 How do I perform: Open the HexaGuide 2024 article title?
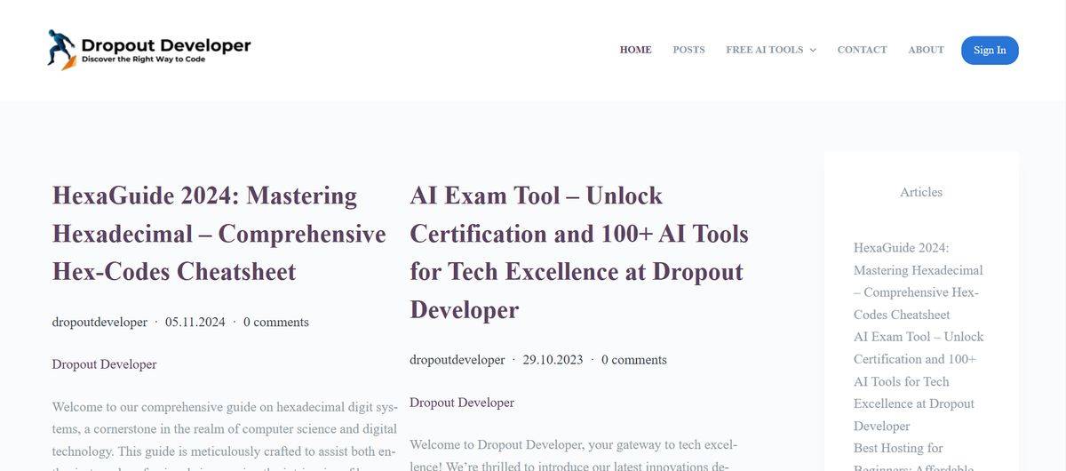[x=219, y=233]
